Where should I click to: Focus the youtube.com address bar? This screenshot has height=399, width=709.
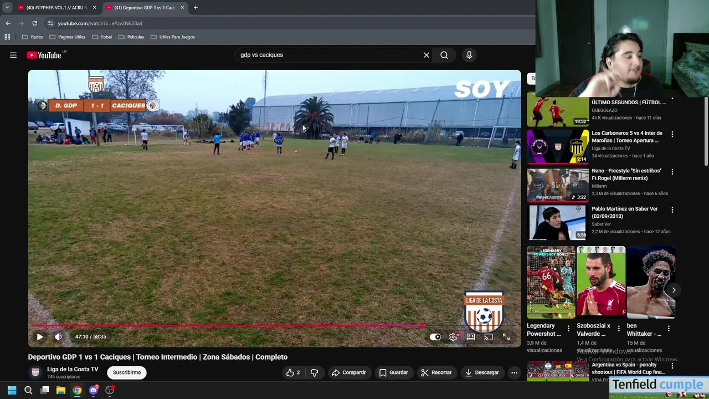click(x=288, y=23)
